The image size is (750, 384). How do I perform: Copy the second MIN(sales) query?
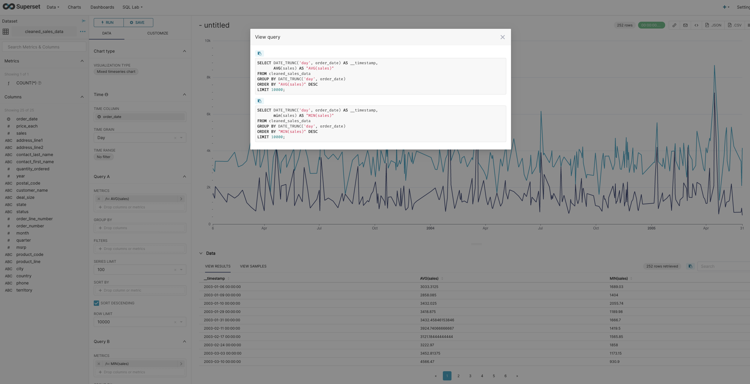click(259, 101)
